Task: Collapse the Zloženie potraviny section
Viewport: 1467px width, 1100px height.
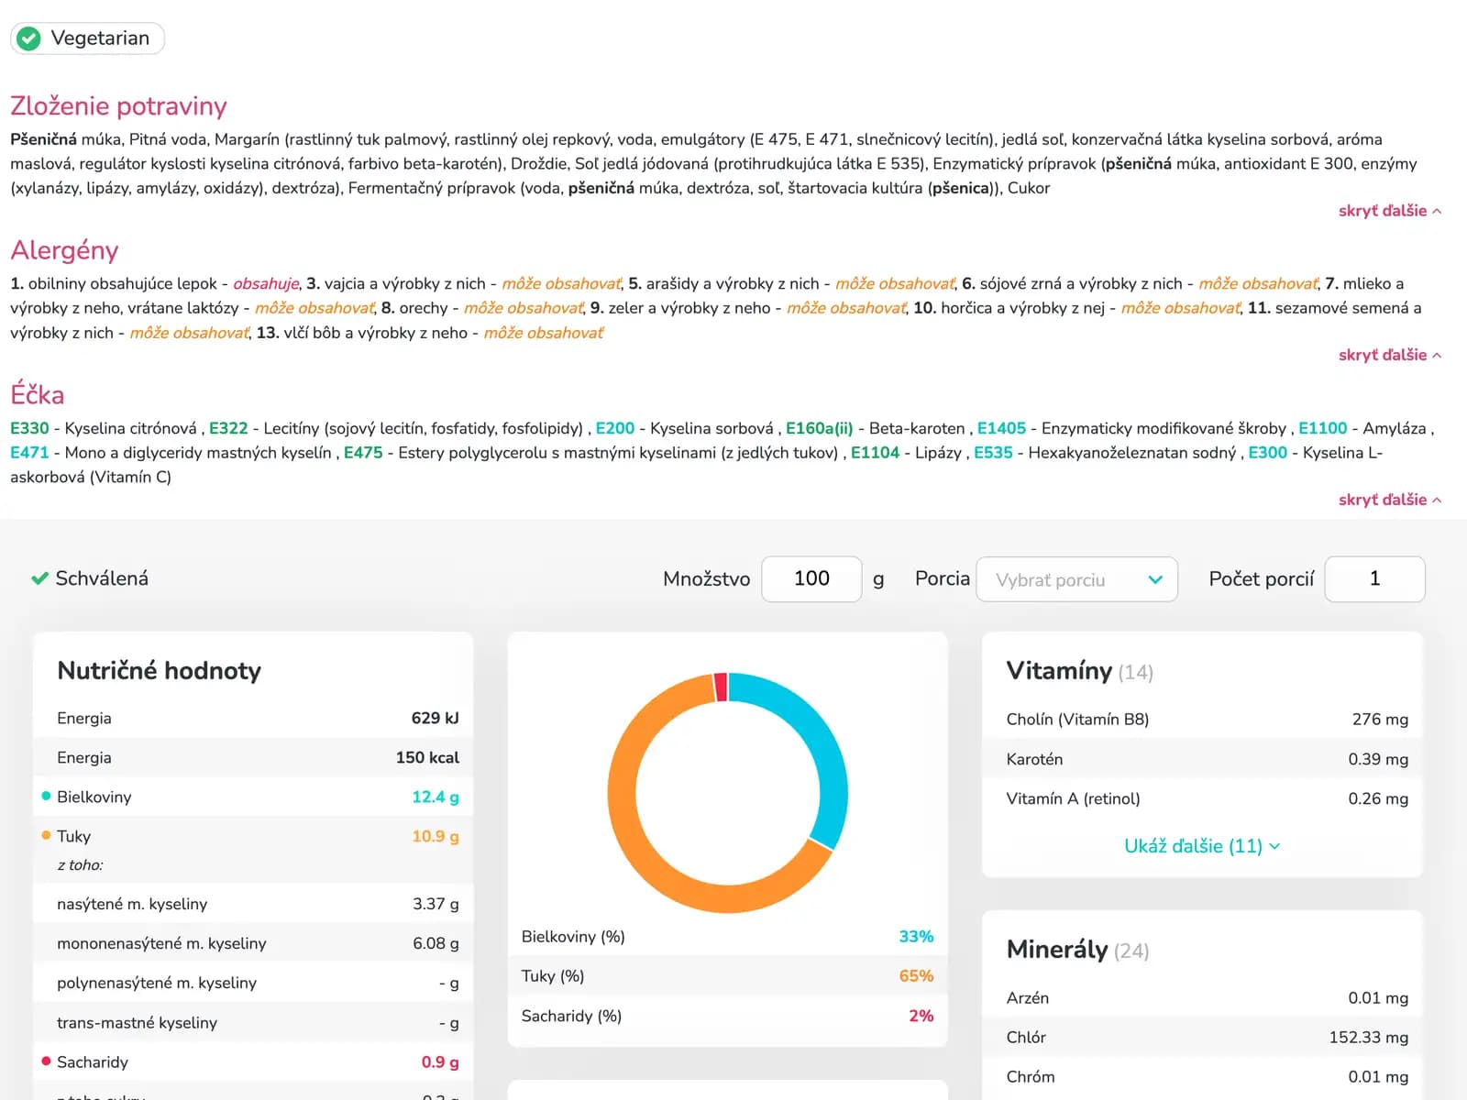Action: point(1389,211)
